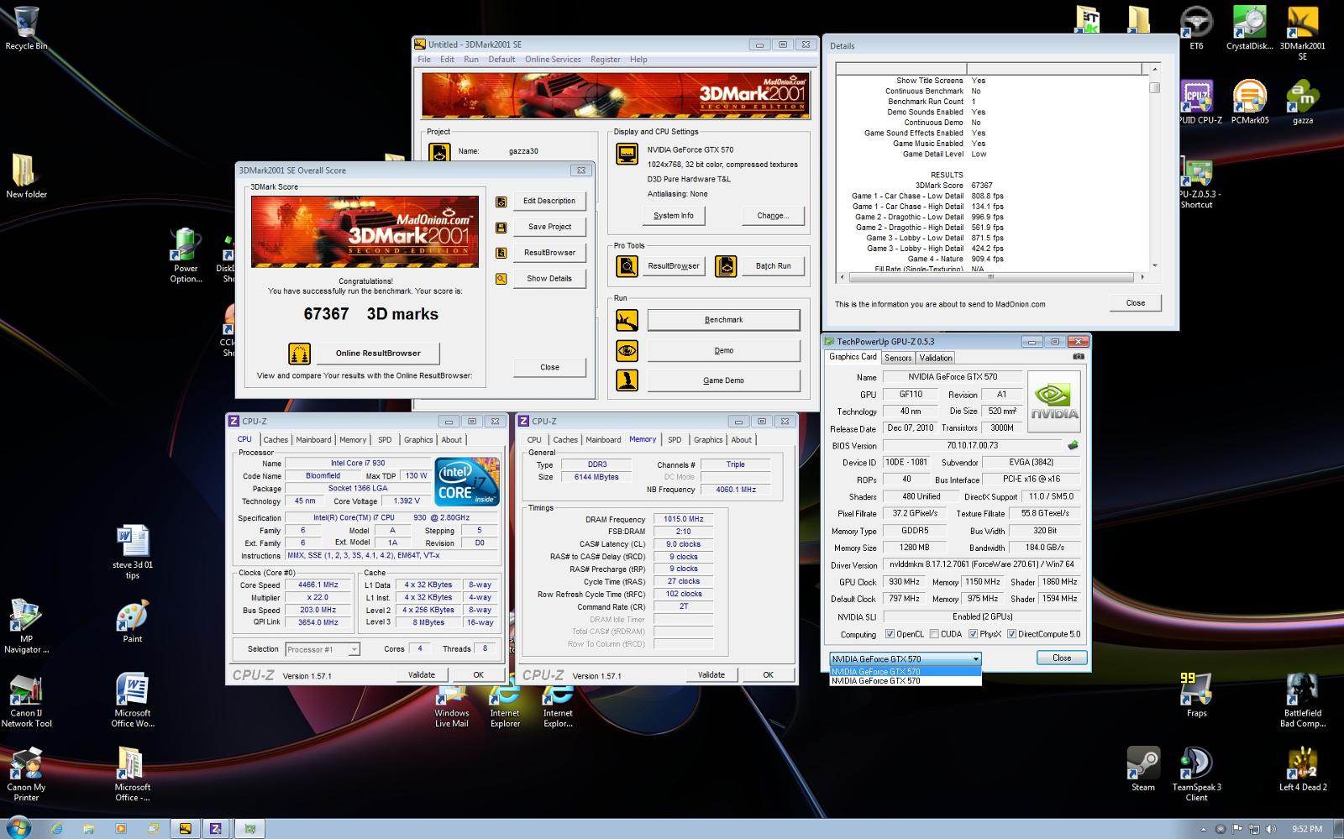Screen dimensions: 1344x839
Task: Save the BIOS using the green chip icon
Action: 1073,445
